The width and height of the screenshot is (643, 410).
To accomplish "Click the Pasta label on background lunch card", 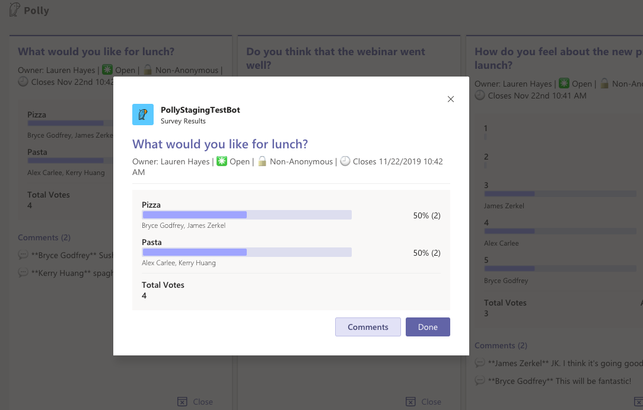I will coord(37,152).
